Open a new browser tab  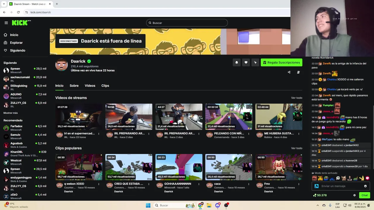click(57, 4)
